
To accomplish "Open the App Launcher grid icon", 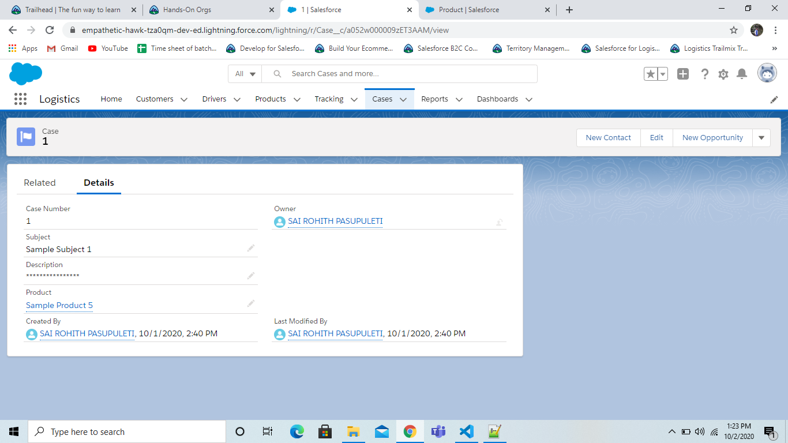I will [x=20, y=99].
